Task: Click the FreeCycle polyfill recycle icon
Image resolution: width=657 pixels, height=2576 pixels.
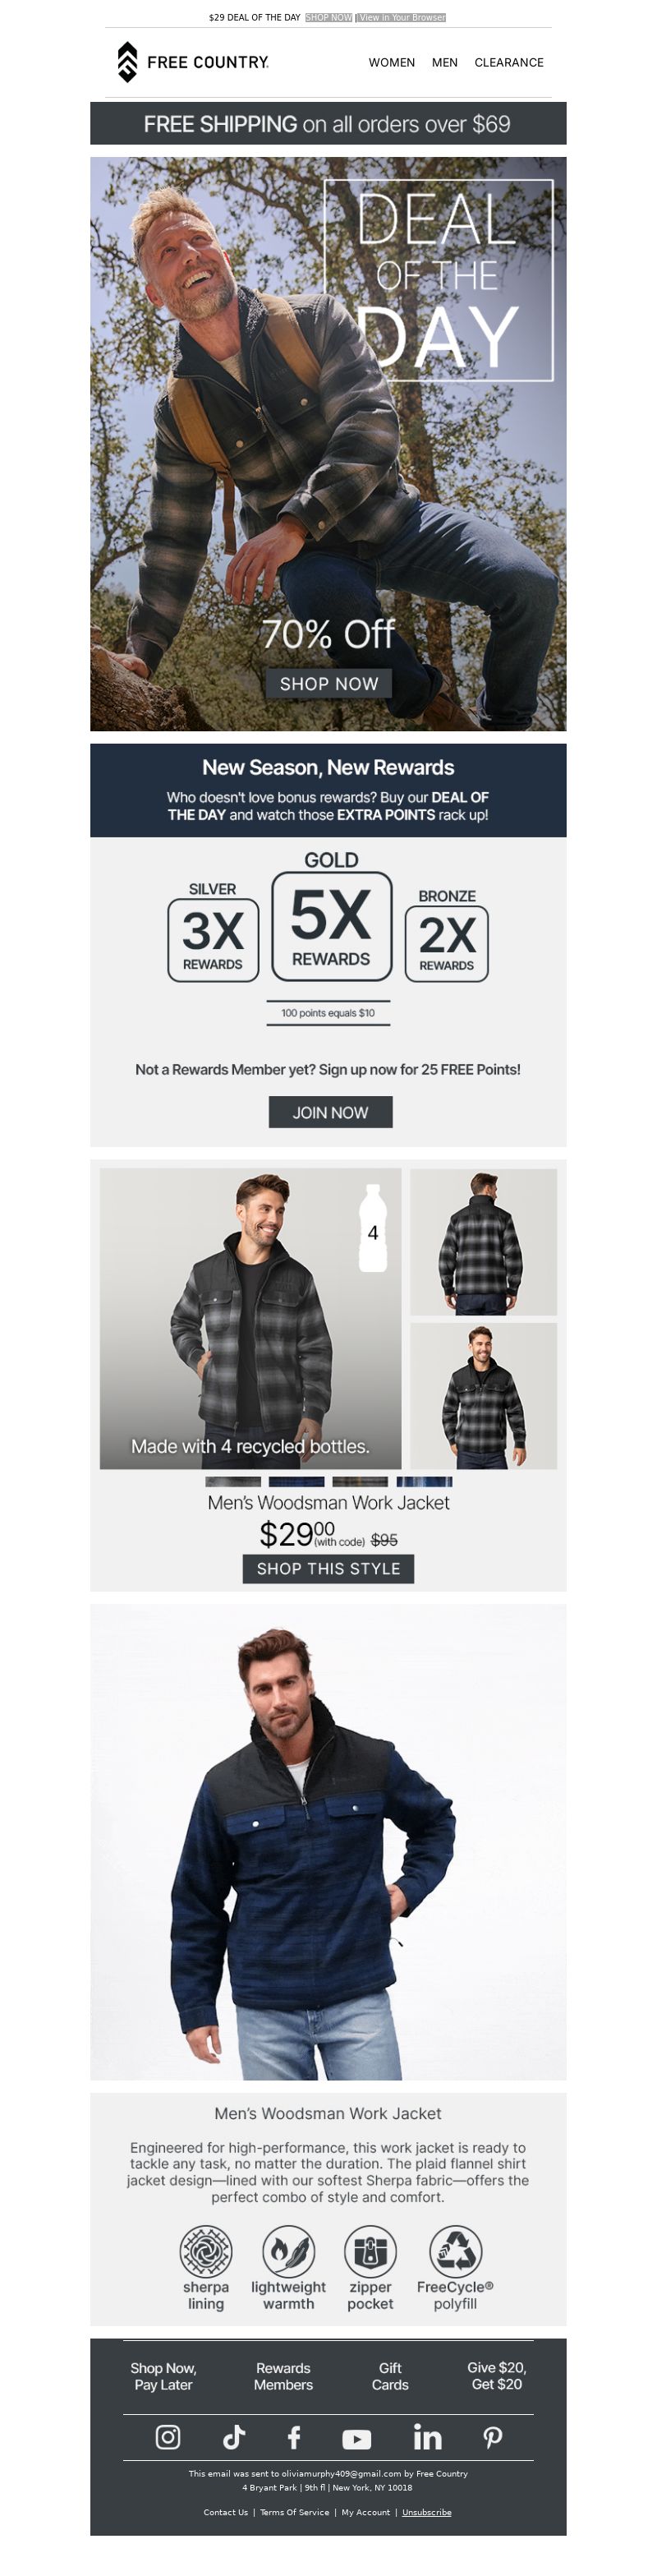Action: [455, 2251]
